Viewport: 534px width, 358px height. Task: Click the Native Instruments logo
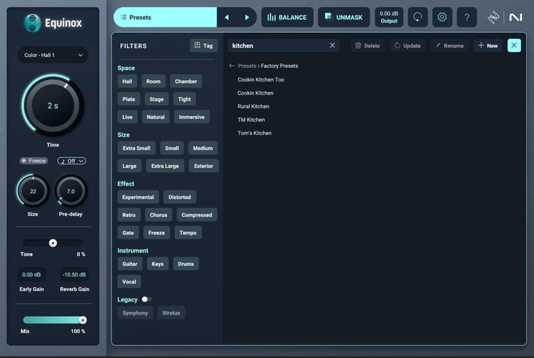pyautogui.click(x=516, y=18)
